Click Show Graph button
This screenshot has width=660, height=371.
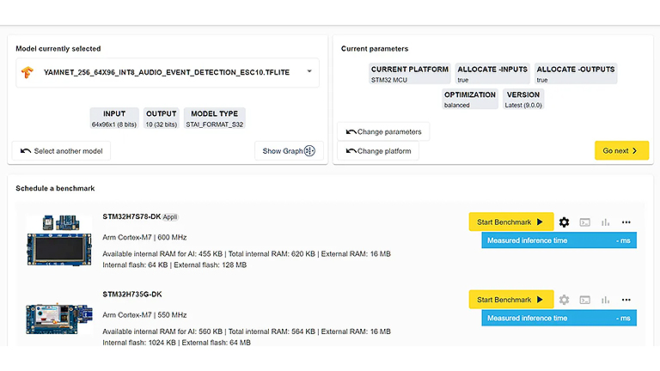(x=289, y=151)
